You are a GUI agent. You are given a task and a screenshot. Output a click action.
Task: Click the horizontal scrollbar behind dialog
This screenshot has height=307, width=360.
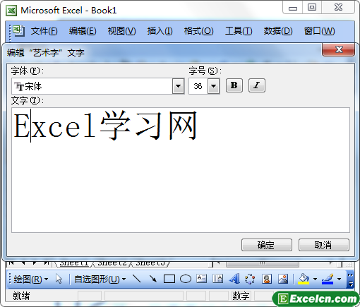click(x=262, y=264)
